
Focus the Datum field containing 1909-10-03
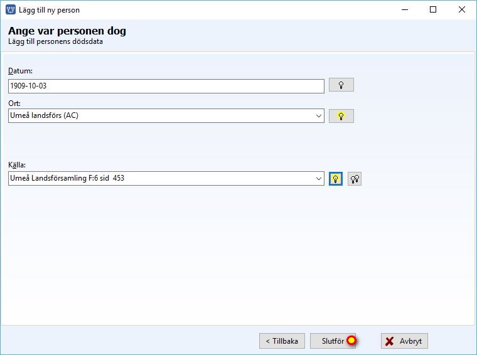click(166, 86)
